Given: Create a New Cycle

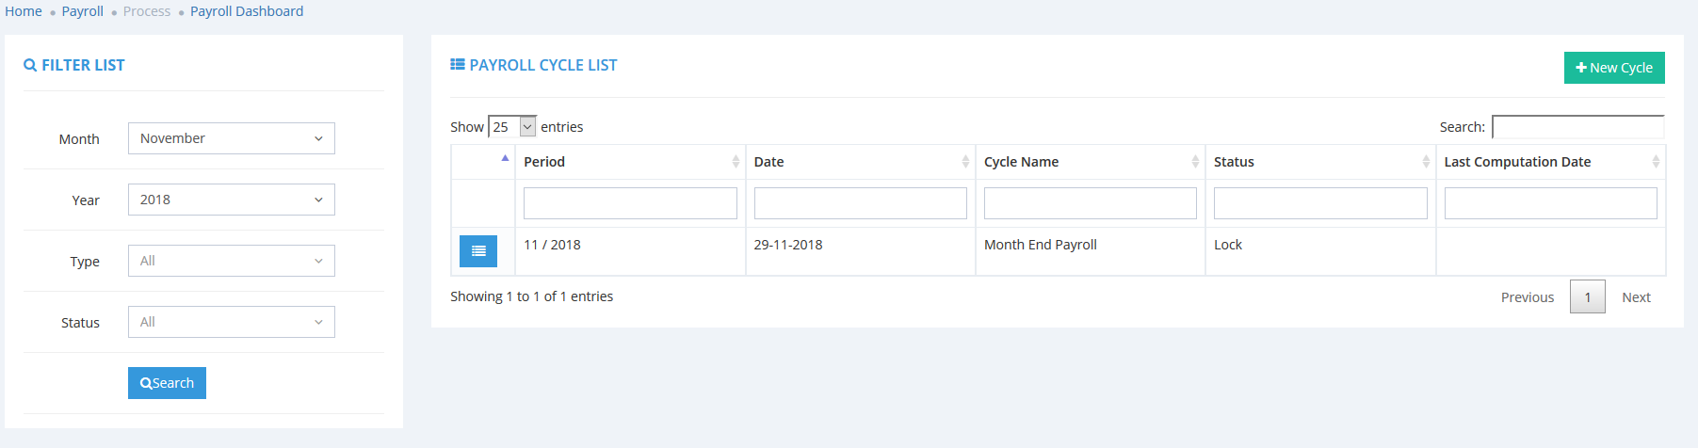Looking at the screenshot, I should pyautogui.click(x=1614, y=68).
